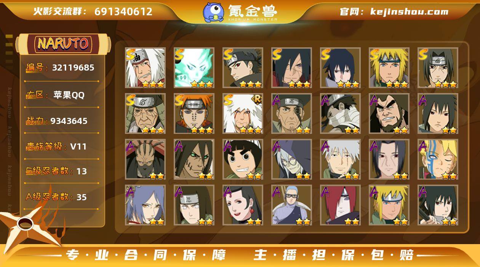Click the bowl-cut grinning ninja portrait
This screenshot has width=480, height=267.
243,159
